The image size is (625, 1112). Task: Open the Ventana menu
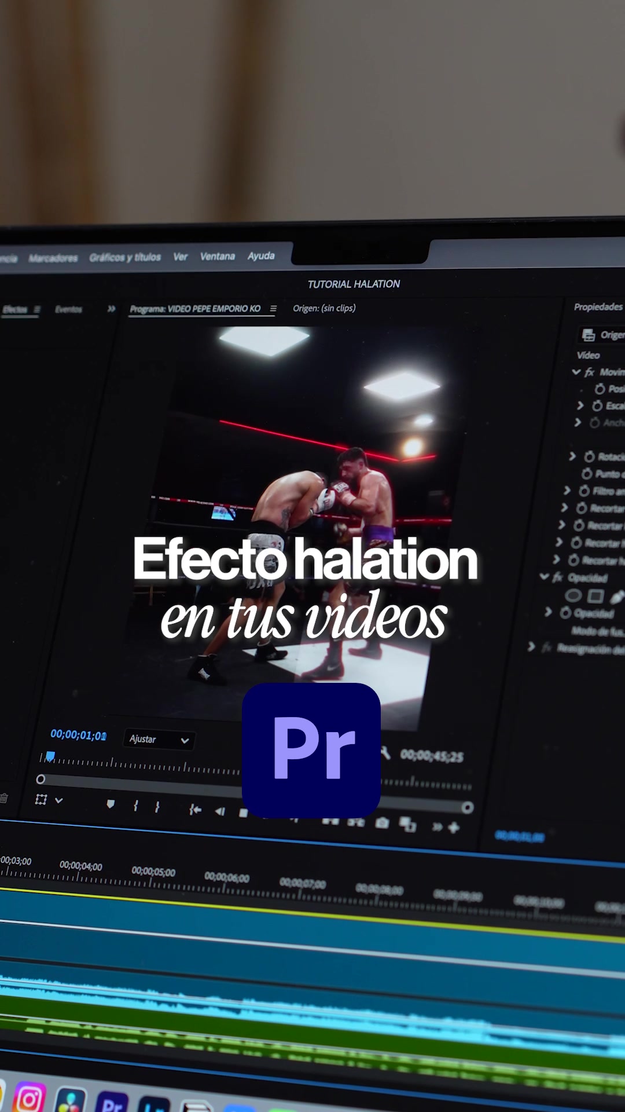click(218, 256)
